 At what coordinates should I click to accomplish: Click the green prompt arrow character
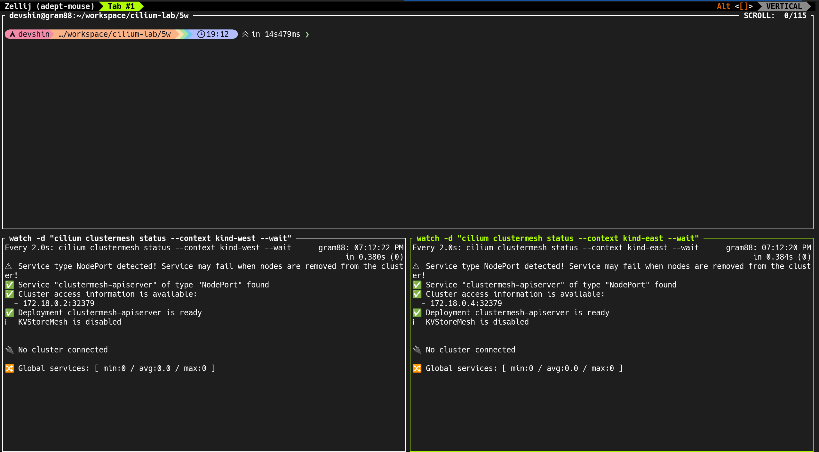[x=307, y=34]
